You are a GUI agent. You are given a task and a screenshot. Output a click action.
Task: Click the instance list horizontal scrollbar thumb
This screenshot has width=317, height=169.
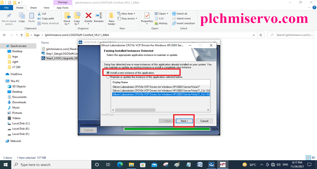(135, 110)
